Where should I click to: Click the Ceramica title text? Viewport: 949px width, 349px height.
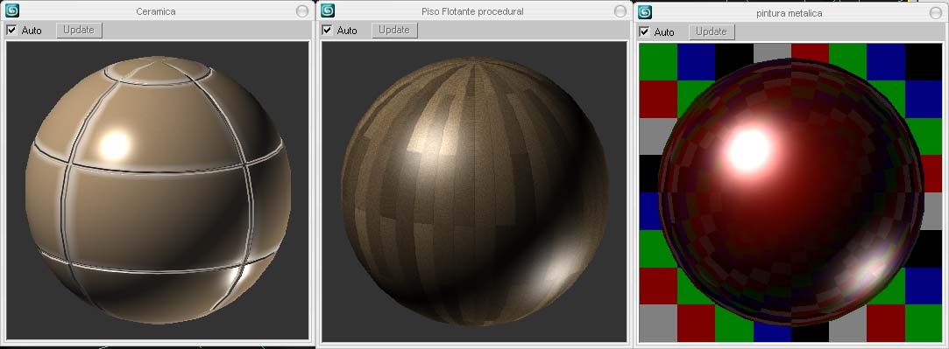[x=157, y=10]
